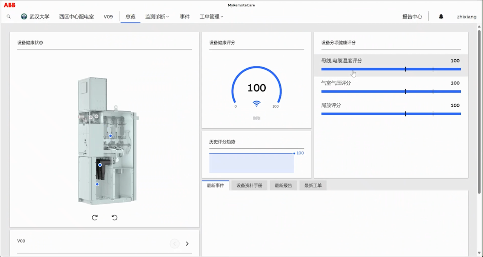The image size is (483, 257).
Task: Switch to the 设备资料手册 tab
Action: [249, 185]
